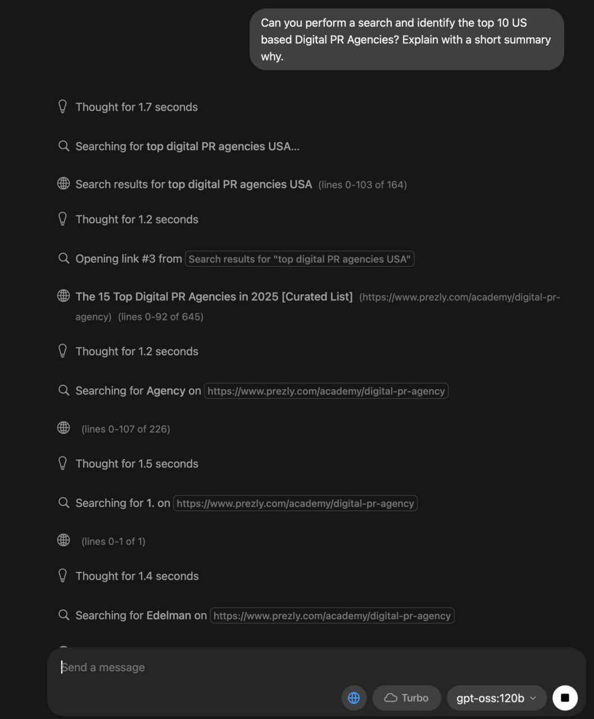Click globe icon beside Search results entry

pos(64,184)
